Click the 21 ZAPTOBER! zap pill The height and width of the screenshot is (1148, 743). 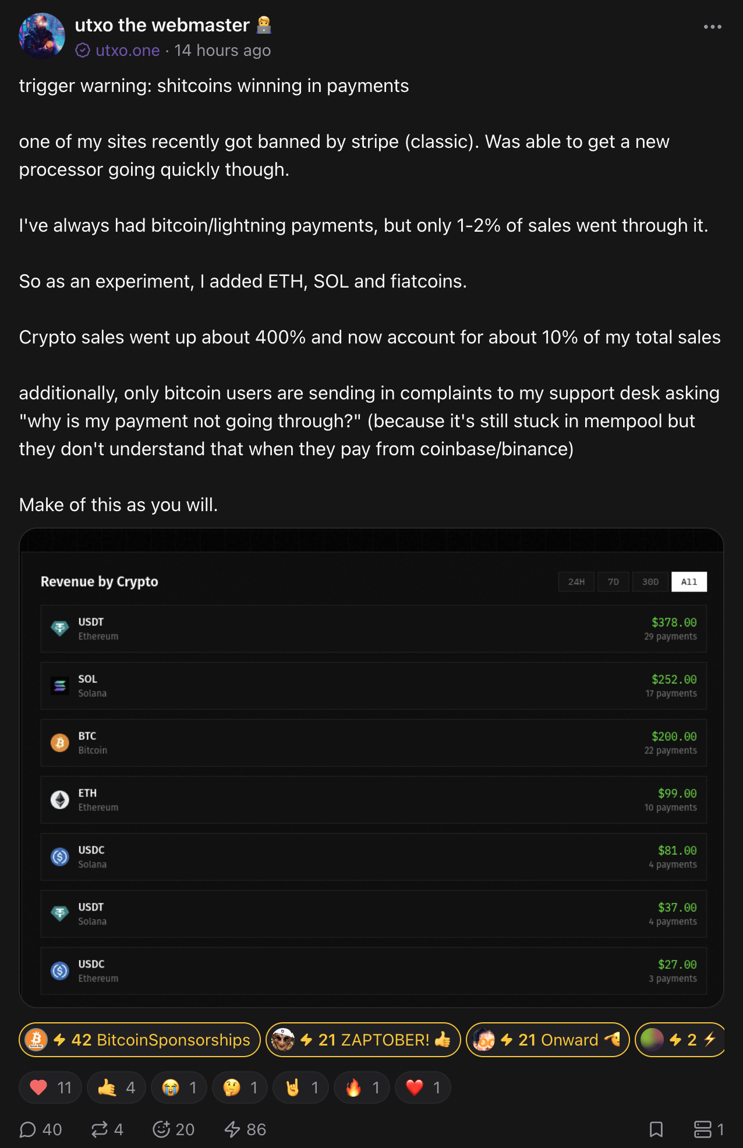[363, 1040]
